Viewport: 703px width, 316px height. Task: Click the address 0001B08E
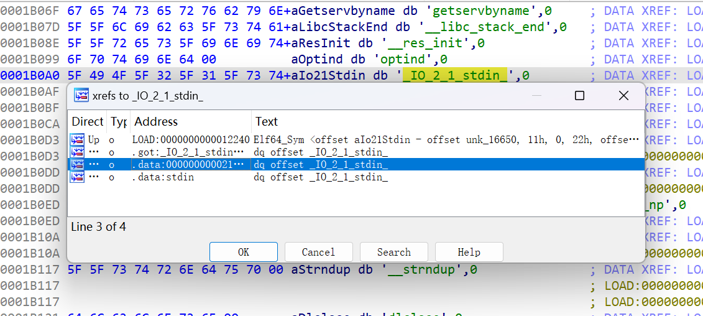click(30, 43)
